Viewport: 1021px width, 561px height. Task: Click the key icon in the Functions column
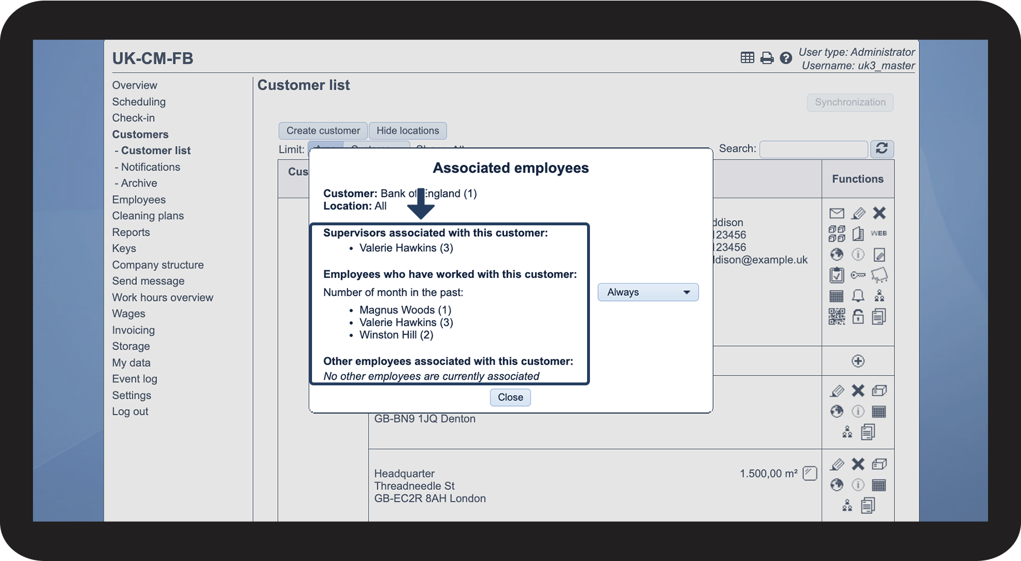pos(858,275)
